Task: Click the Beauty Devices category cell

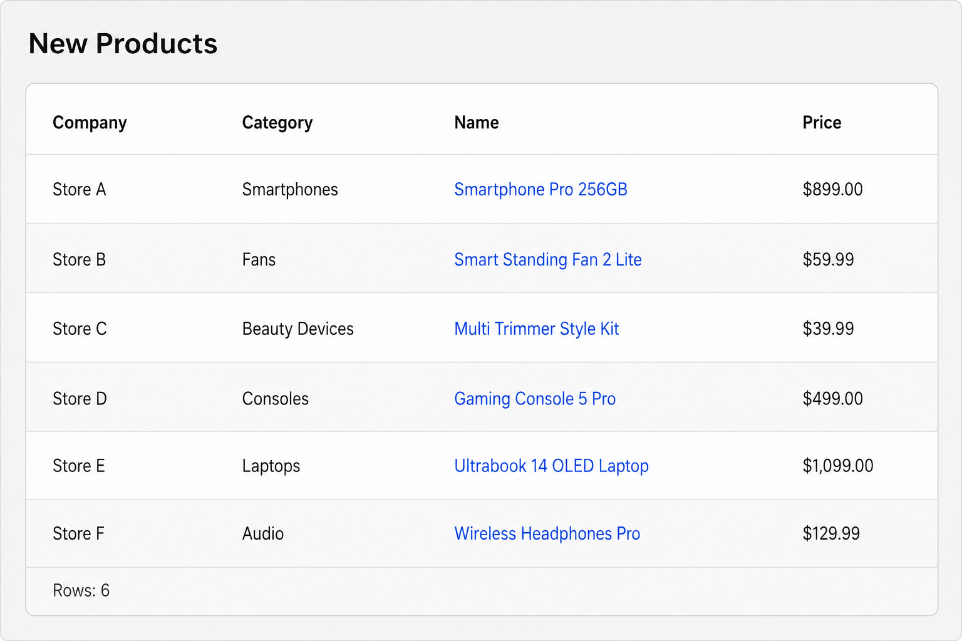Action: tap(297, 329)
